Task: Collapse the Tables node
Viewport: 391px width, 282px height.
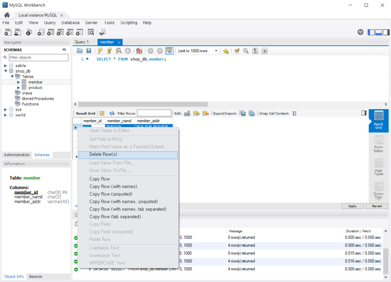Action: coord(12,77)
